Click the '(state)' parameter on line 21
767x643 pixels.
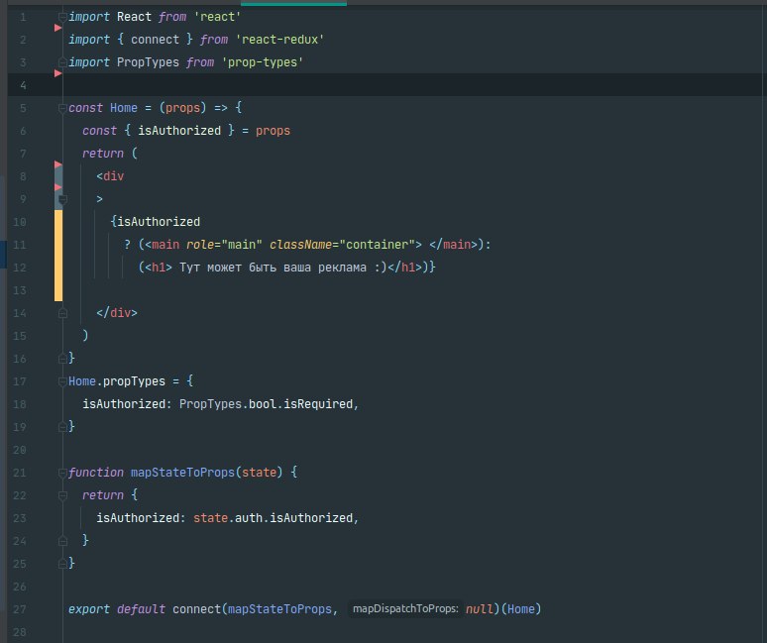click(260, 473)
